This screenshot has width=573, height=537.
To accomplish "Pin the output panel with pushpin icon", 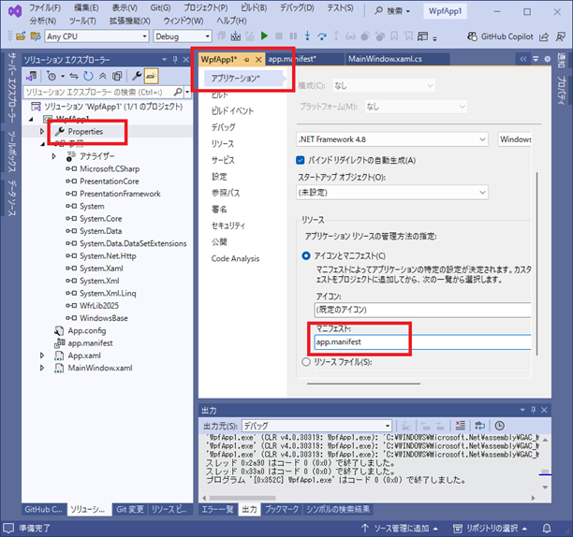I will (x=533, y=410).
